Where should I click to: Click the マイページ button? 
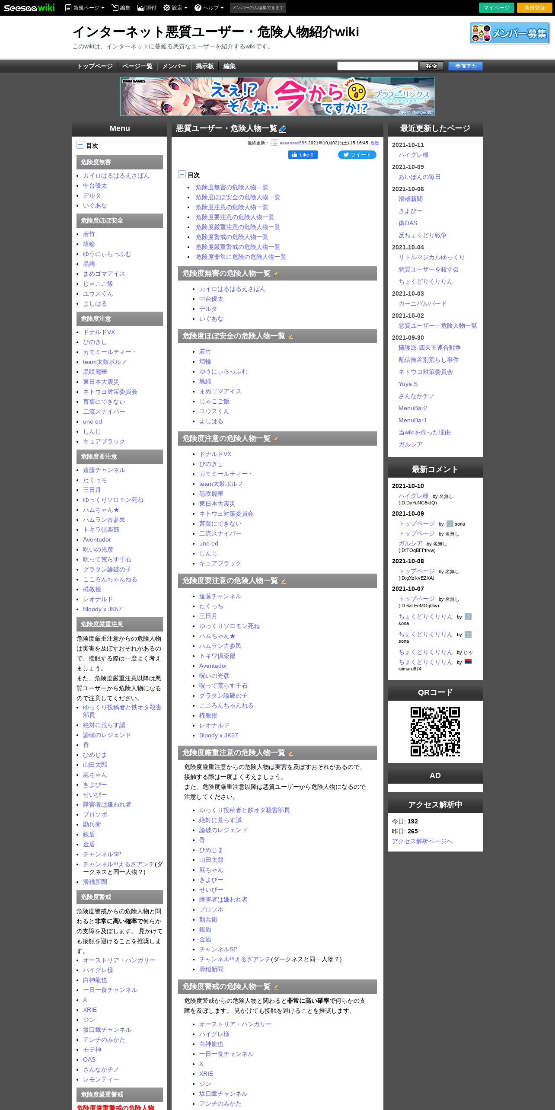point(497,8)
